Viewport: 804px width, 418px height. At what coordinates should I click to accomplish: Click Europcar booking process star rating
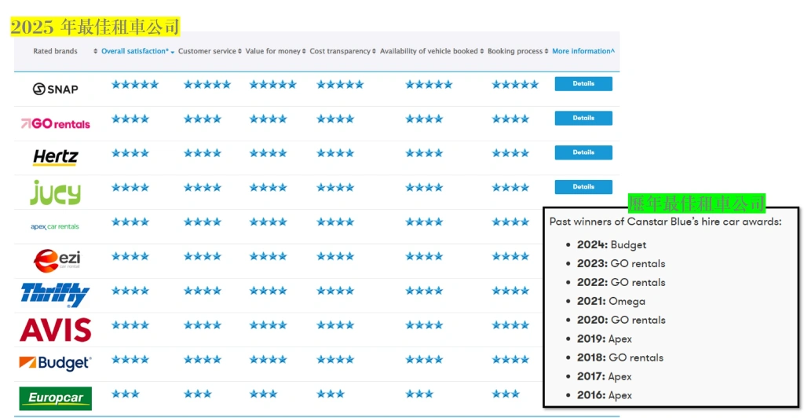506,394
